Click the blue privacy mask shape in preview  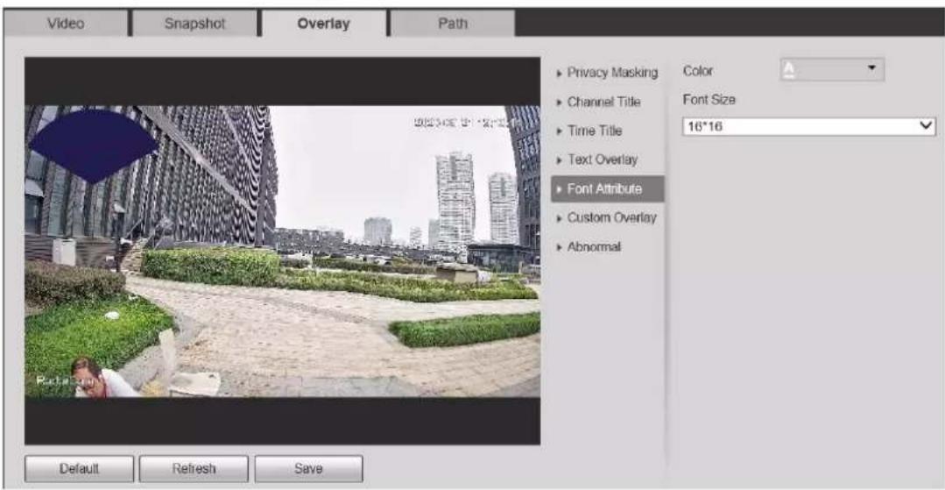(94, 145)
